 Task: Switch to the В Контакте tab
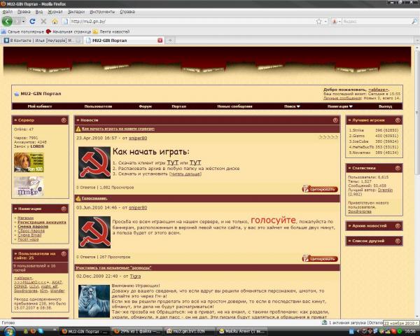(41, 41)
